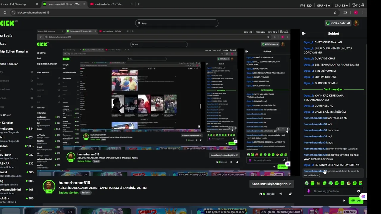Expand the Daha Fazla Göster list
The width and height of the screenshot is (381, 214).
click(5, 115)
